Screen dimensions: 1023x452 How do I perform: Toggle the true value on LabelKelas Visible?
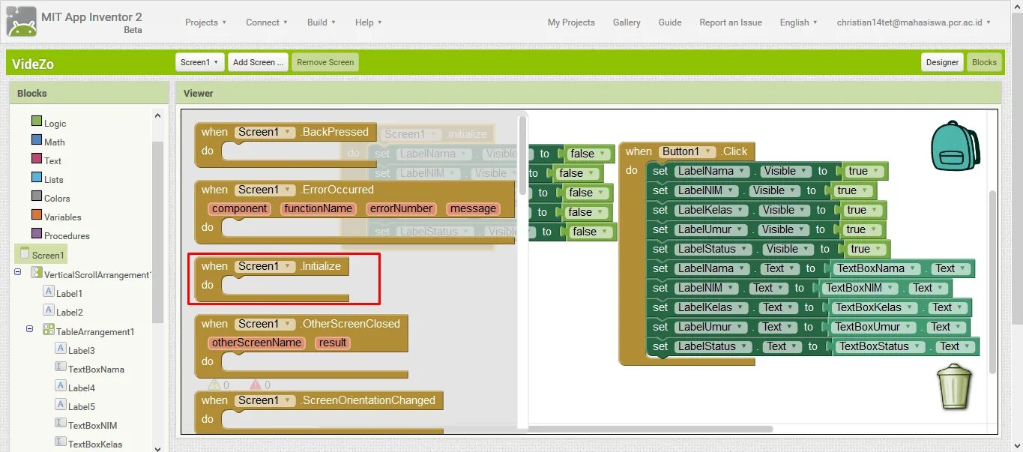click(x=863, y=210)
